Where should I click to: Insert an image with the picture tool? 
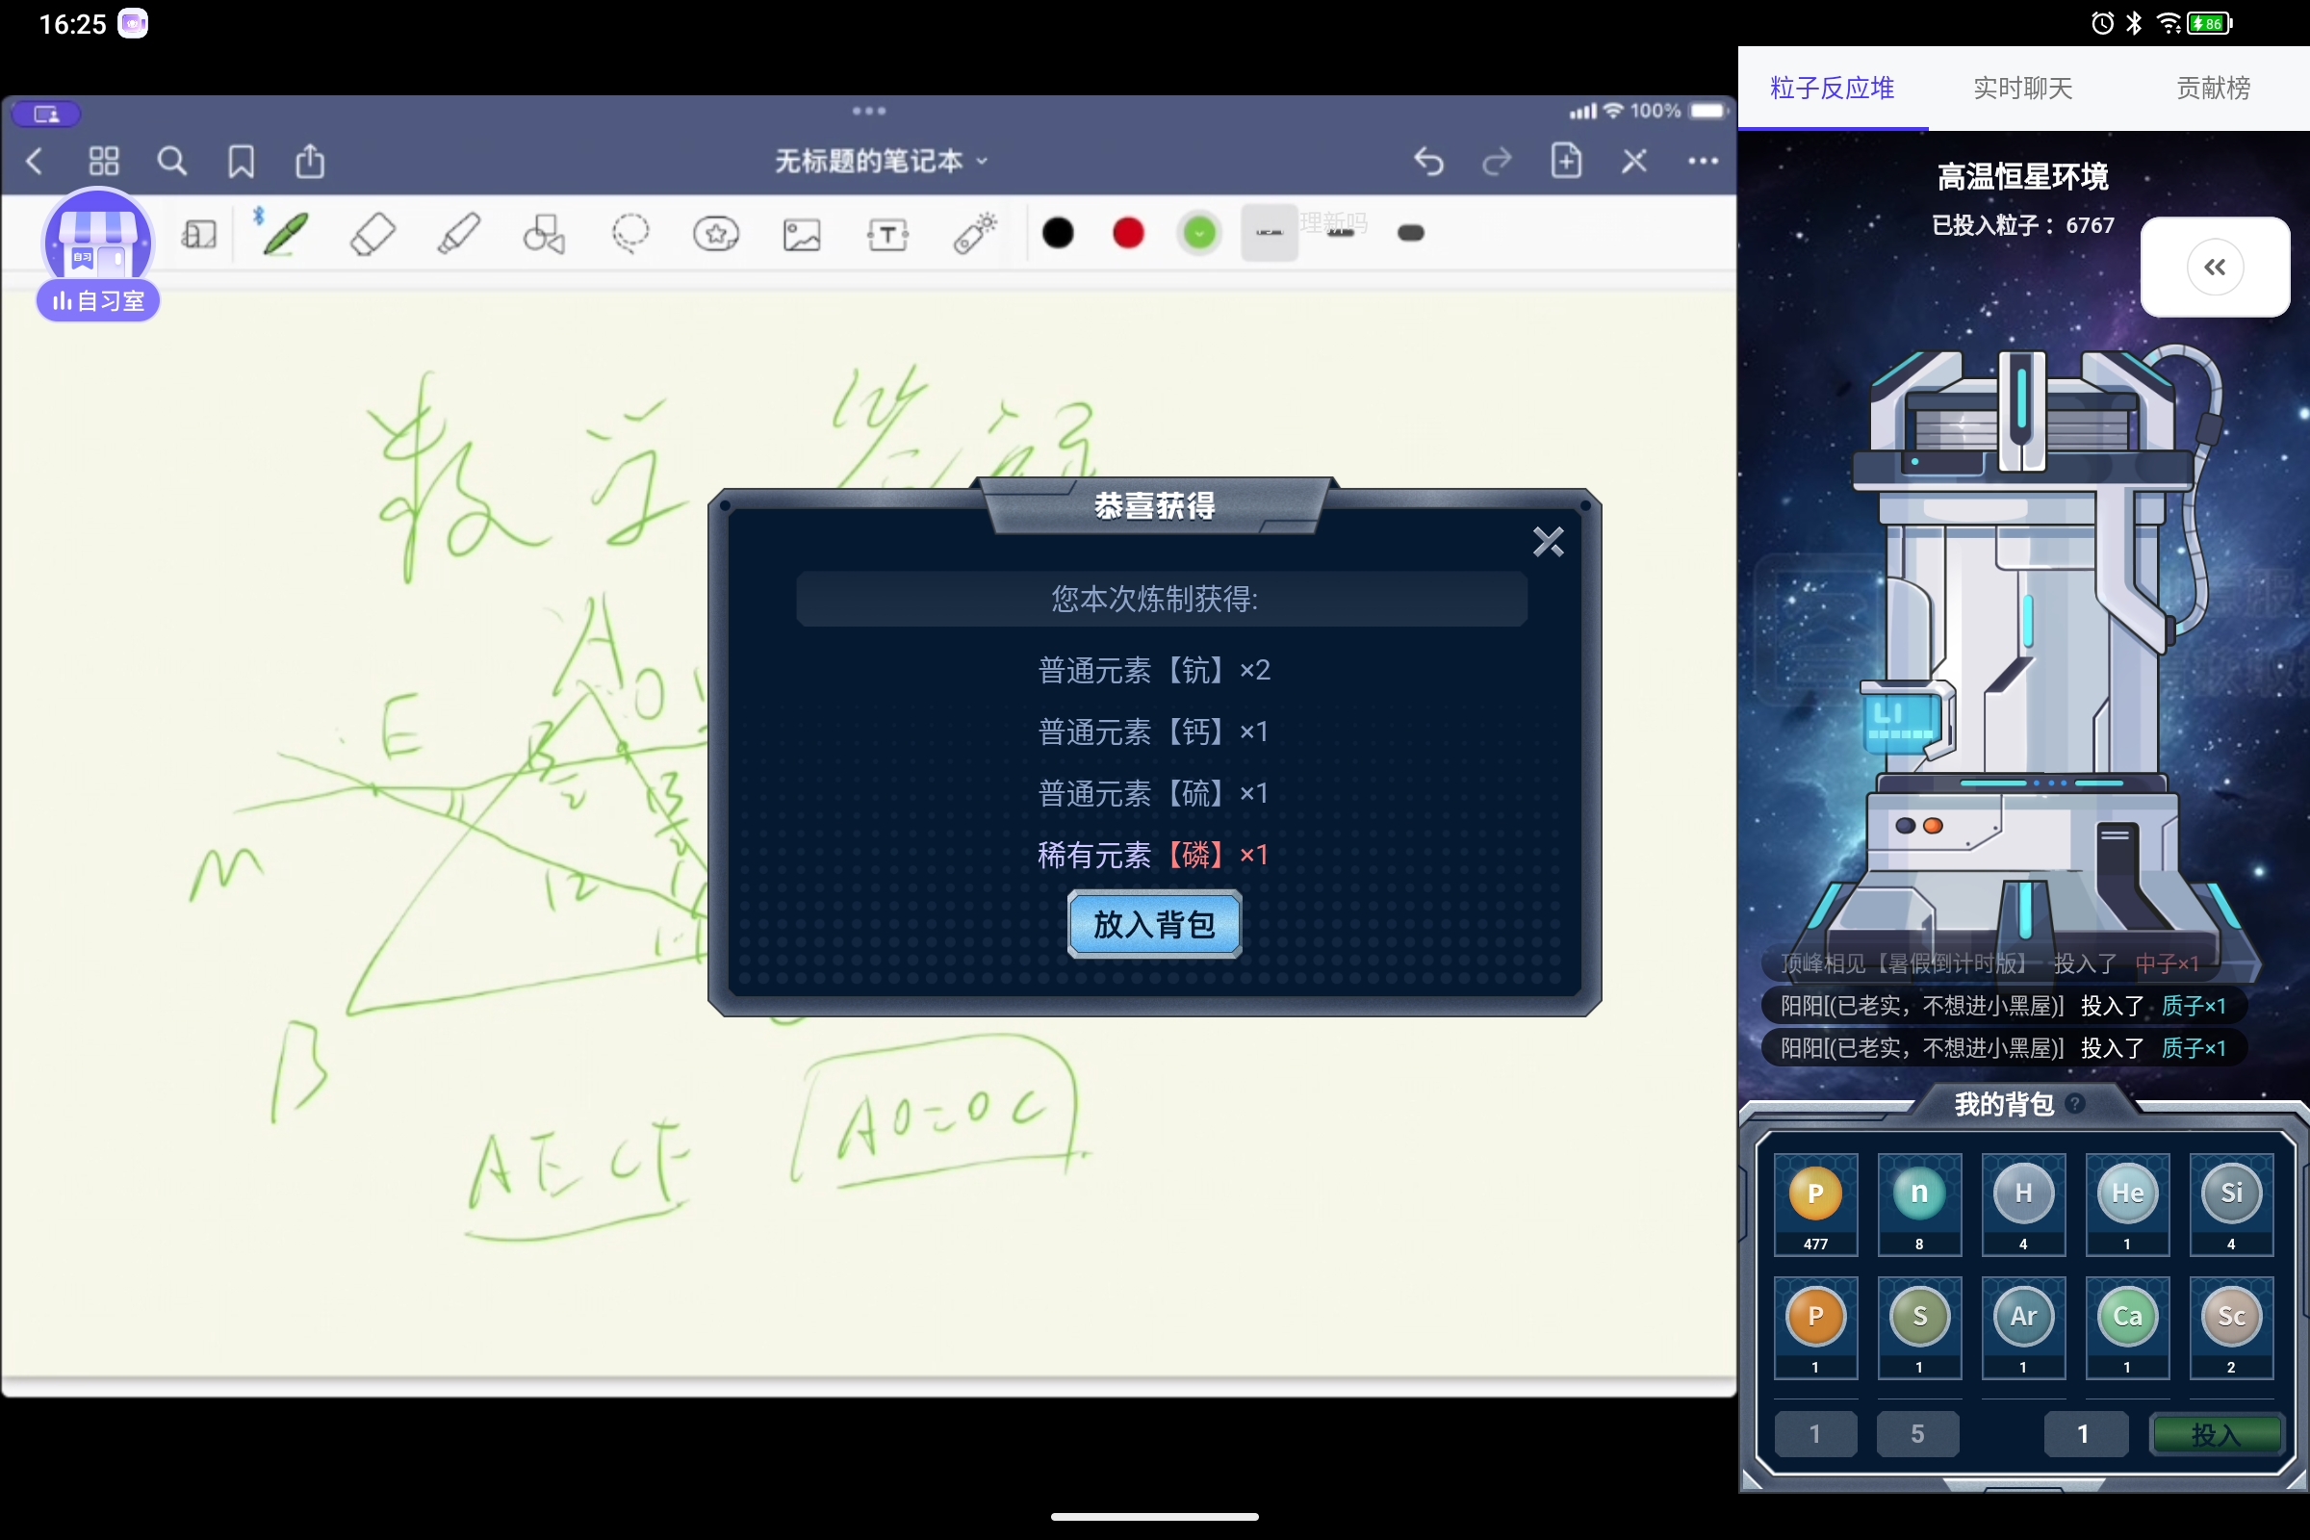(802, 235)
